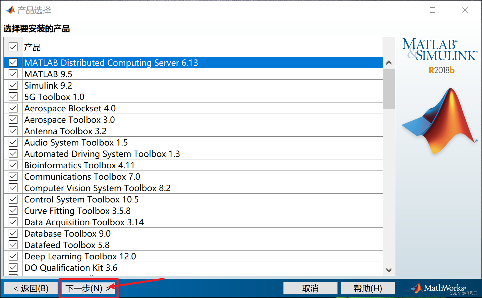Uncheck the Simulink 9.2 checkbox
Viewport: 482px width, 298px height.
click(x=13, y=86)
